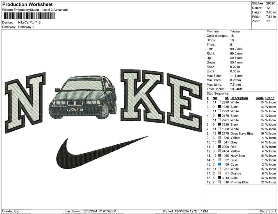Click the swatch in the 332 Blue row
The height and width of the screenshot is (214, 278).
coord(219,160)
